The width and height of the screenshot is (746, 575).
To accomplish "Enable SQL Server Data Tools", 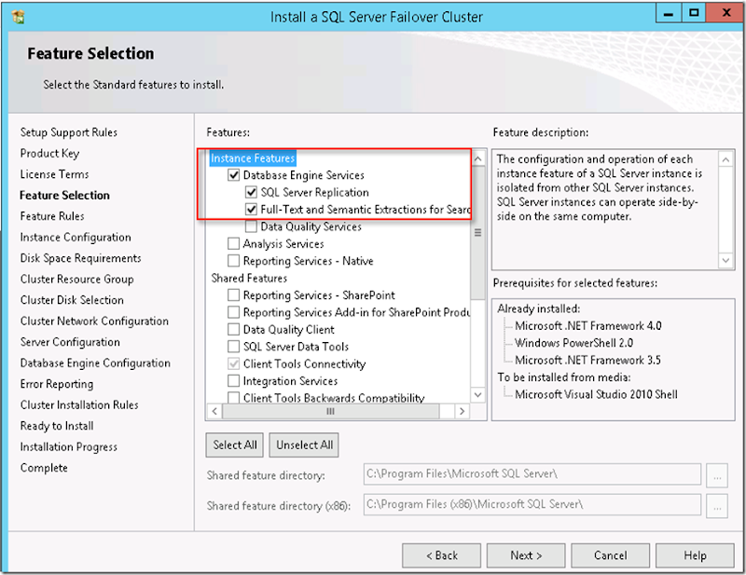I will click(x=234, y=347).
